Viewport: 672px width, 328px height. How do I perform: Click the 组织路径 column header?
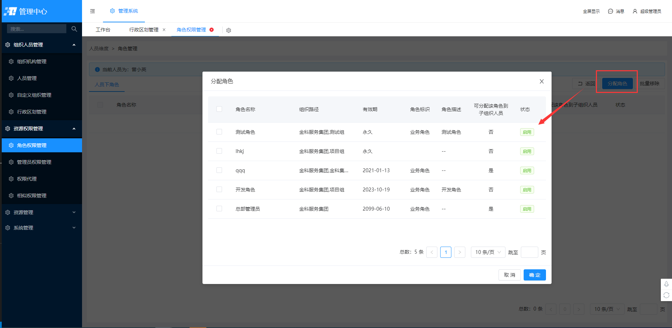pos(309,109)
